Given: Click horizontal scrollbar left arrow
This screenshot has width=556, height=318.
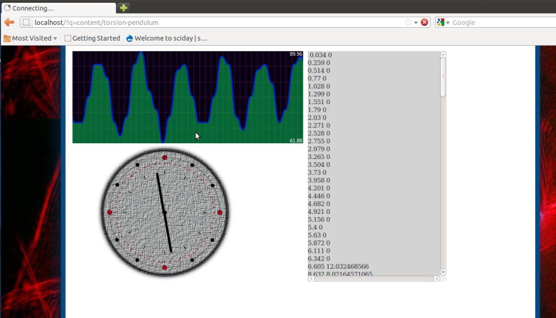Looking at the screenshot, I should click(311, 278).
